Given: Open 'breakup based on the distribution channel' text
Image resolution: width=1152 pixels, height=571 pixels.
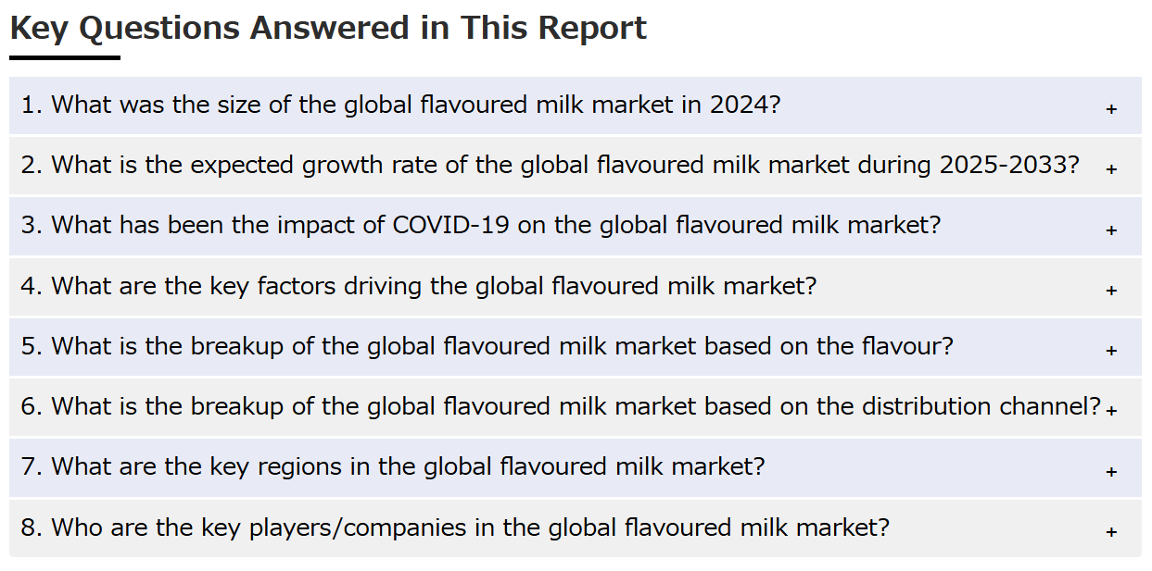Looking at the screenshot, I should pos(561,406).
